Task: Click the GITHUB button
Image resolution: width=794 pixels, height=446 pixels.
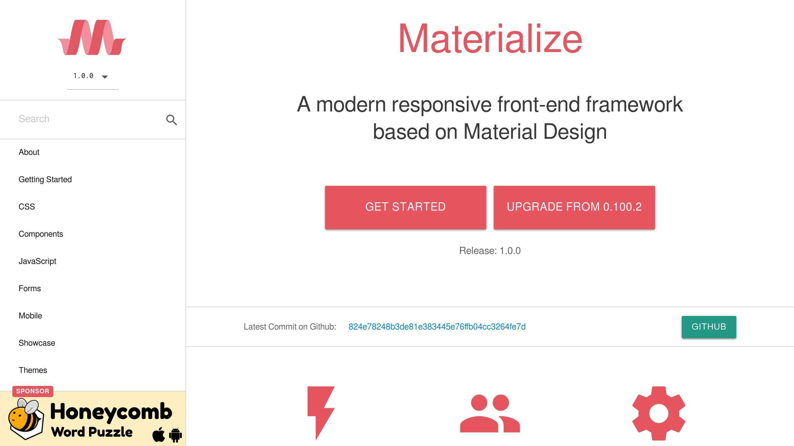Action: 709,326
